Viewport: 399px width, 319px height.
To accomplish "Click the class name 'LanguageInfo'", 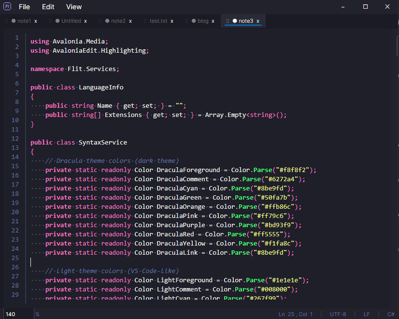I will click(x=101, y=87).
